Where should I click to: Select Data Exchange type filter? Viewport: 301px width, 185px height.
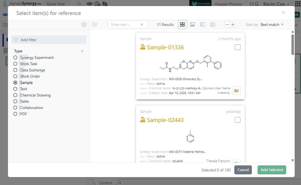pyautogui.click(x=15, y=70)
